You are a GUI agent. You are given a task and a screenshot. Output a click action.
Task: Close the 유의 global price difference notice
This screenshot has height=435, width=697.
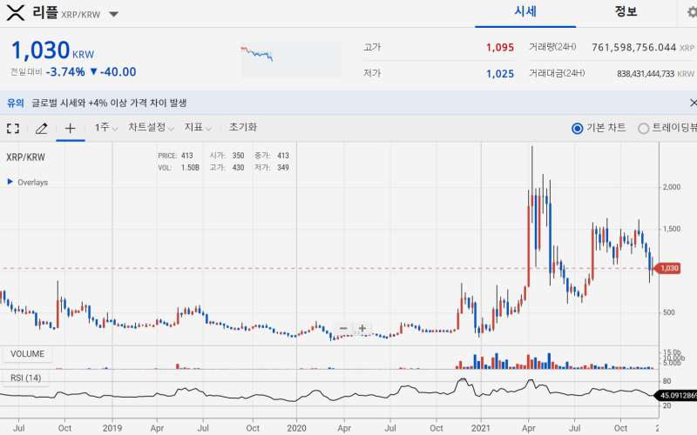pos(693,103)
